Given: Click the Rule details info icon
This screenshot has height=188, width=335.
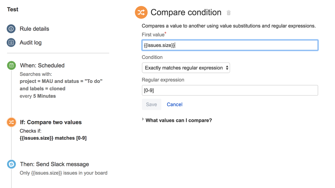Looking at the screenshot, I should pos(11,29).
